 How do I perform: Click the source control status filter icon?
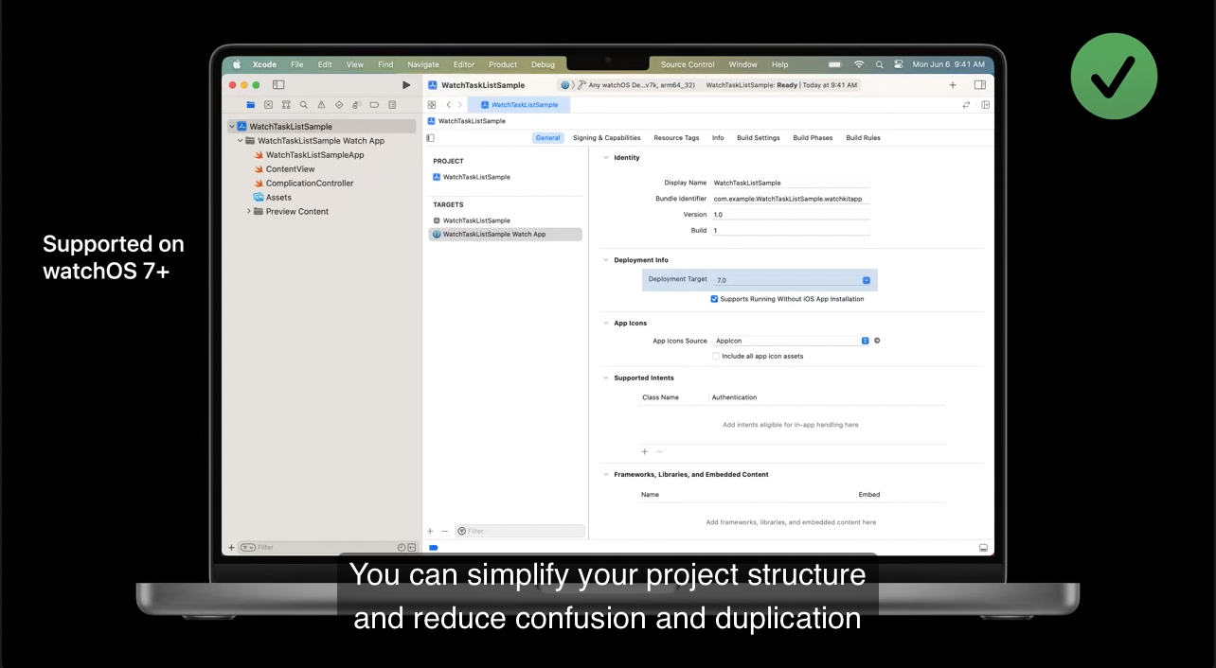412,548
